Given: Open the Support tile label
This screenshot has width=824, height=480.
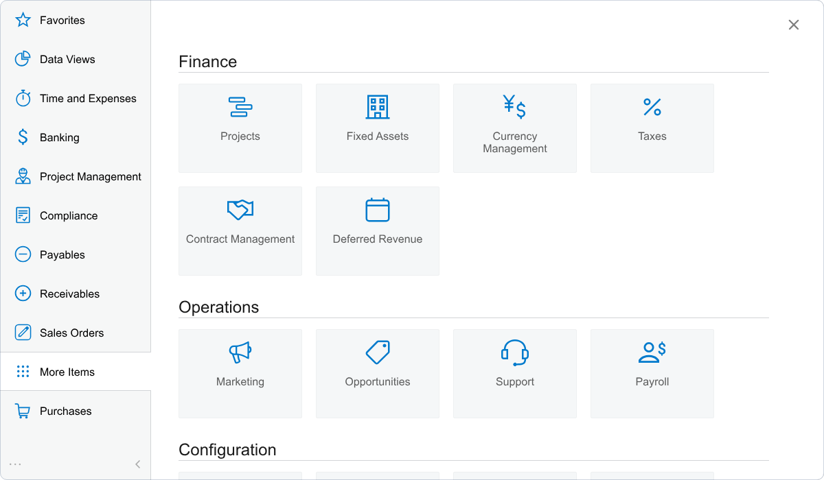Looking at the screenshot, I should [515, 382].
